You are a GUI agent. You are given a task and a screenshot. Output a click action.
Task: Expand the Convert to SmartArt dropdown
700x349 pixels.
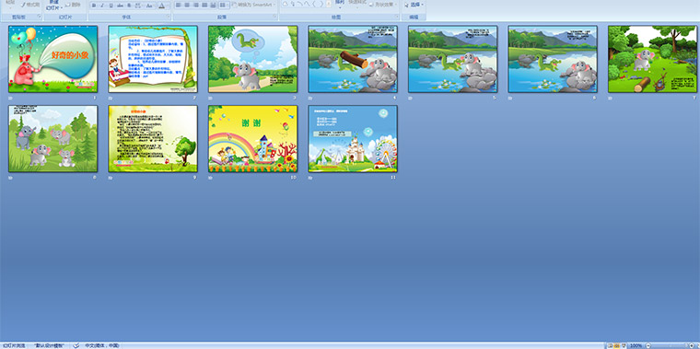coord(253,5)
